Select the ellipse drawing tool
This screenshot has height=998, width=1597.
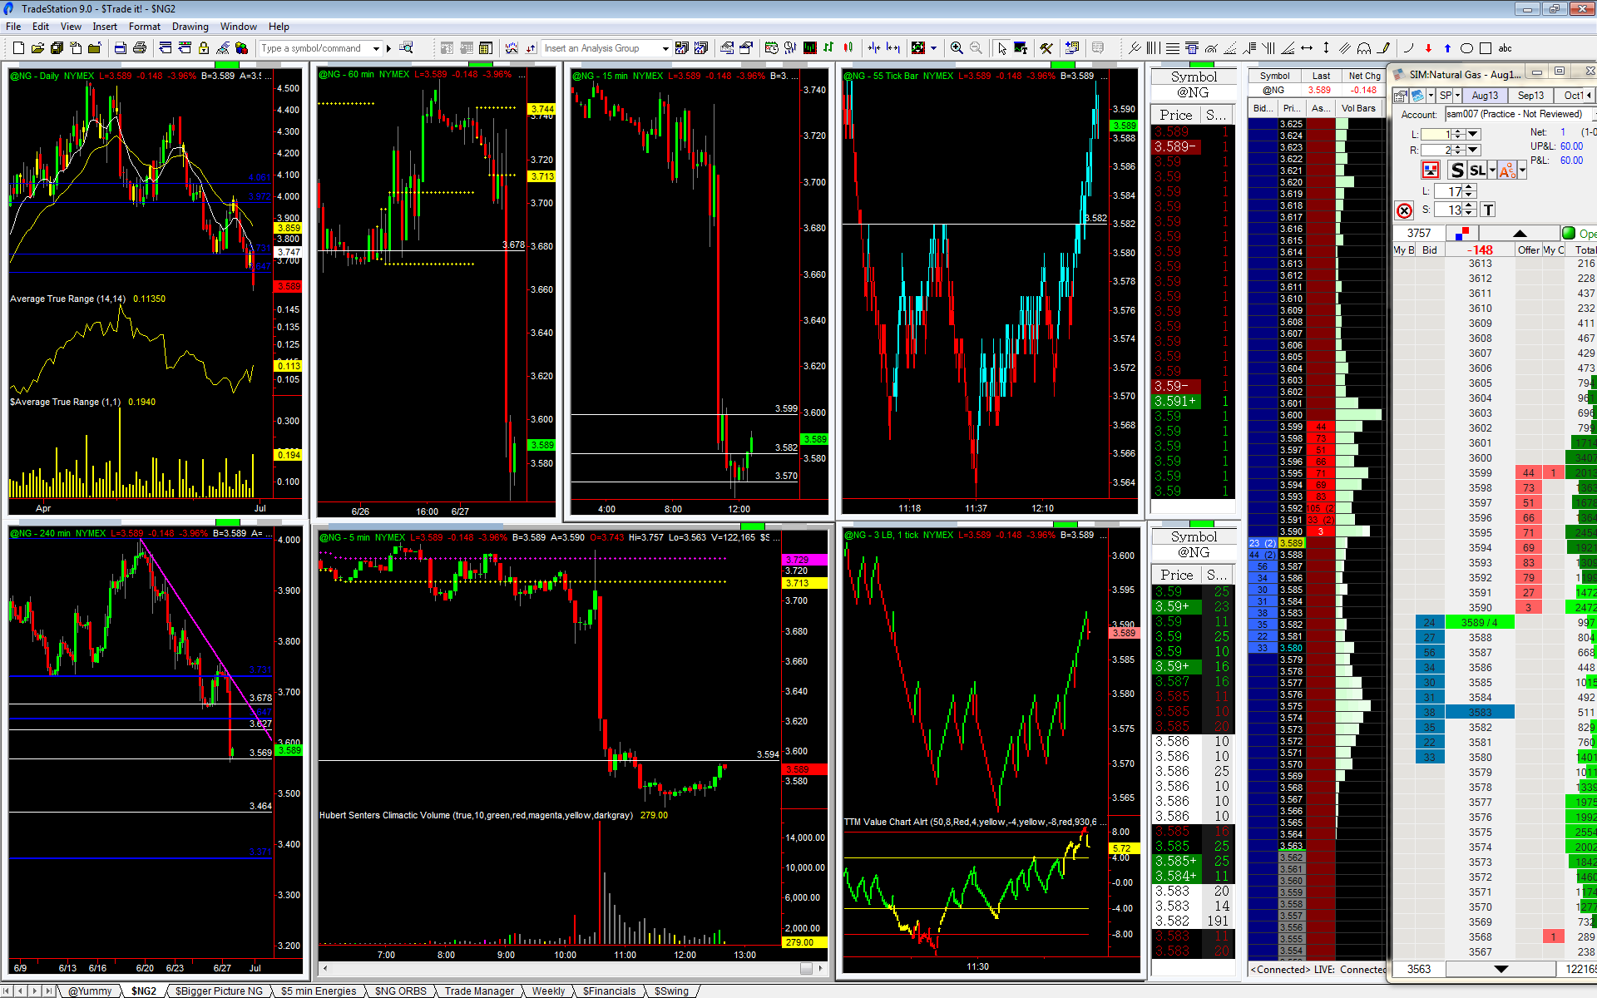(1466, 48)
